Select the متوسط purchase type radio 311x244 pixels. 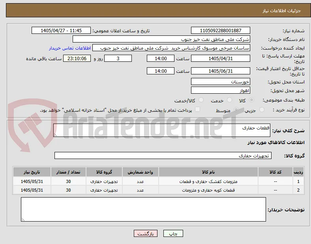(236, 109)
